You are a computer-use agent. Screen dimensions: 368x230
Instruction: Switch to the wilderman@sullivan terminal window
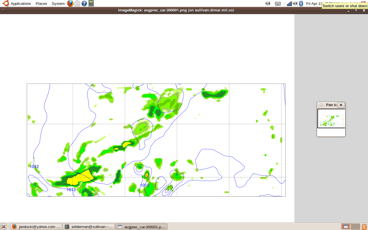[89, 227]
